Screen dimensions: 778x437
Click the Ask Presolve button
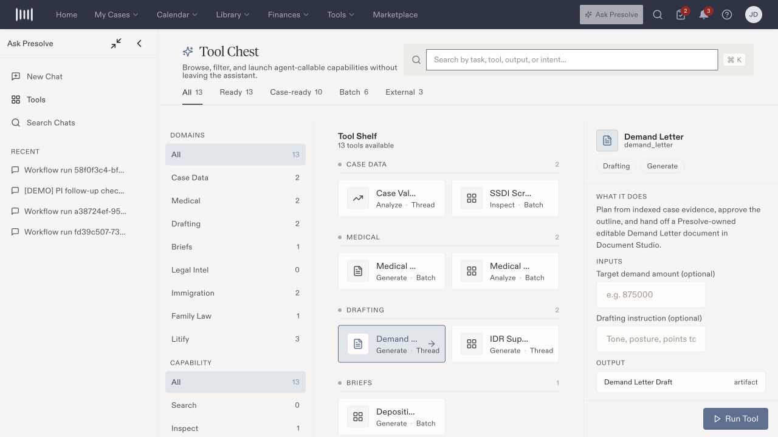coord(611,15)
